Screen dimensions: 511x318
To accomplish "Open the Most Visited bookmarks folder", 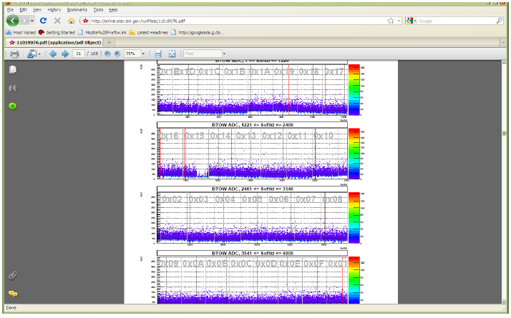I will pos(21,33).
